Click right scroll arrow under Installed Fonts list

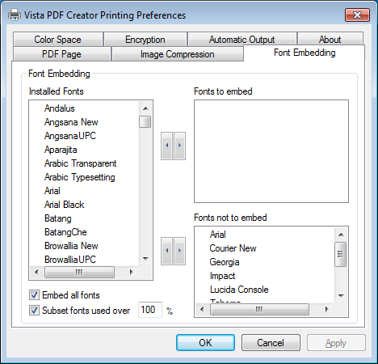click(132, 272)
